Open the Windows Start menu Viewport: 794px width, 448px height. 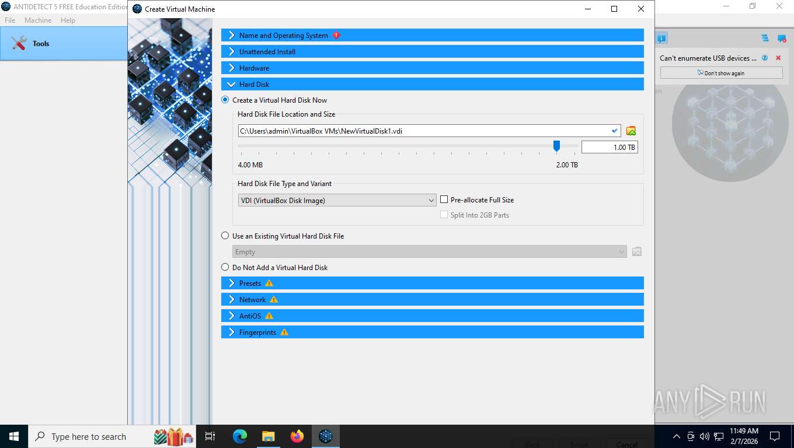point(13,436)
